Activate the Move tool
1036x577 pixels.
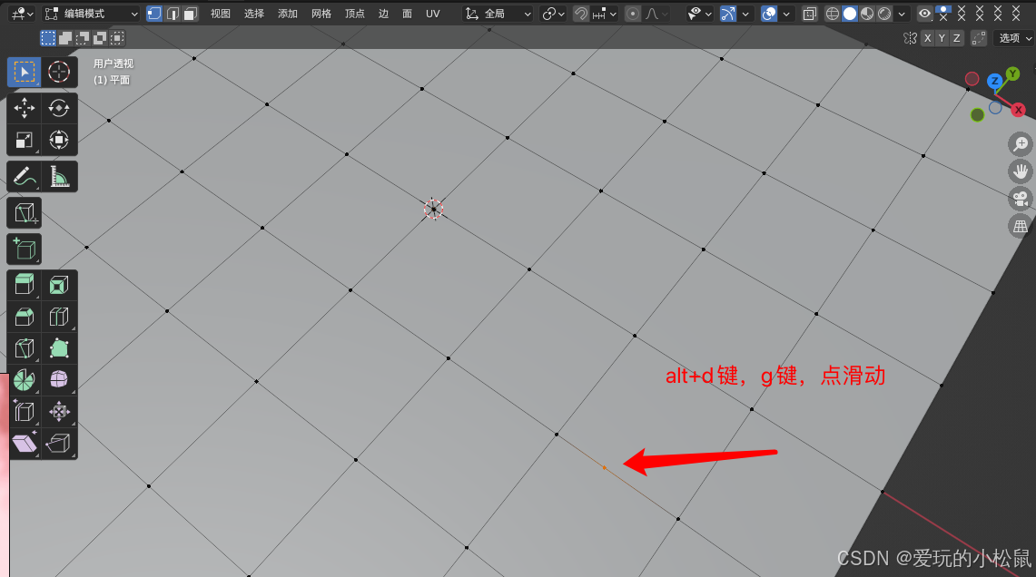25,108
